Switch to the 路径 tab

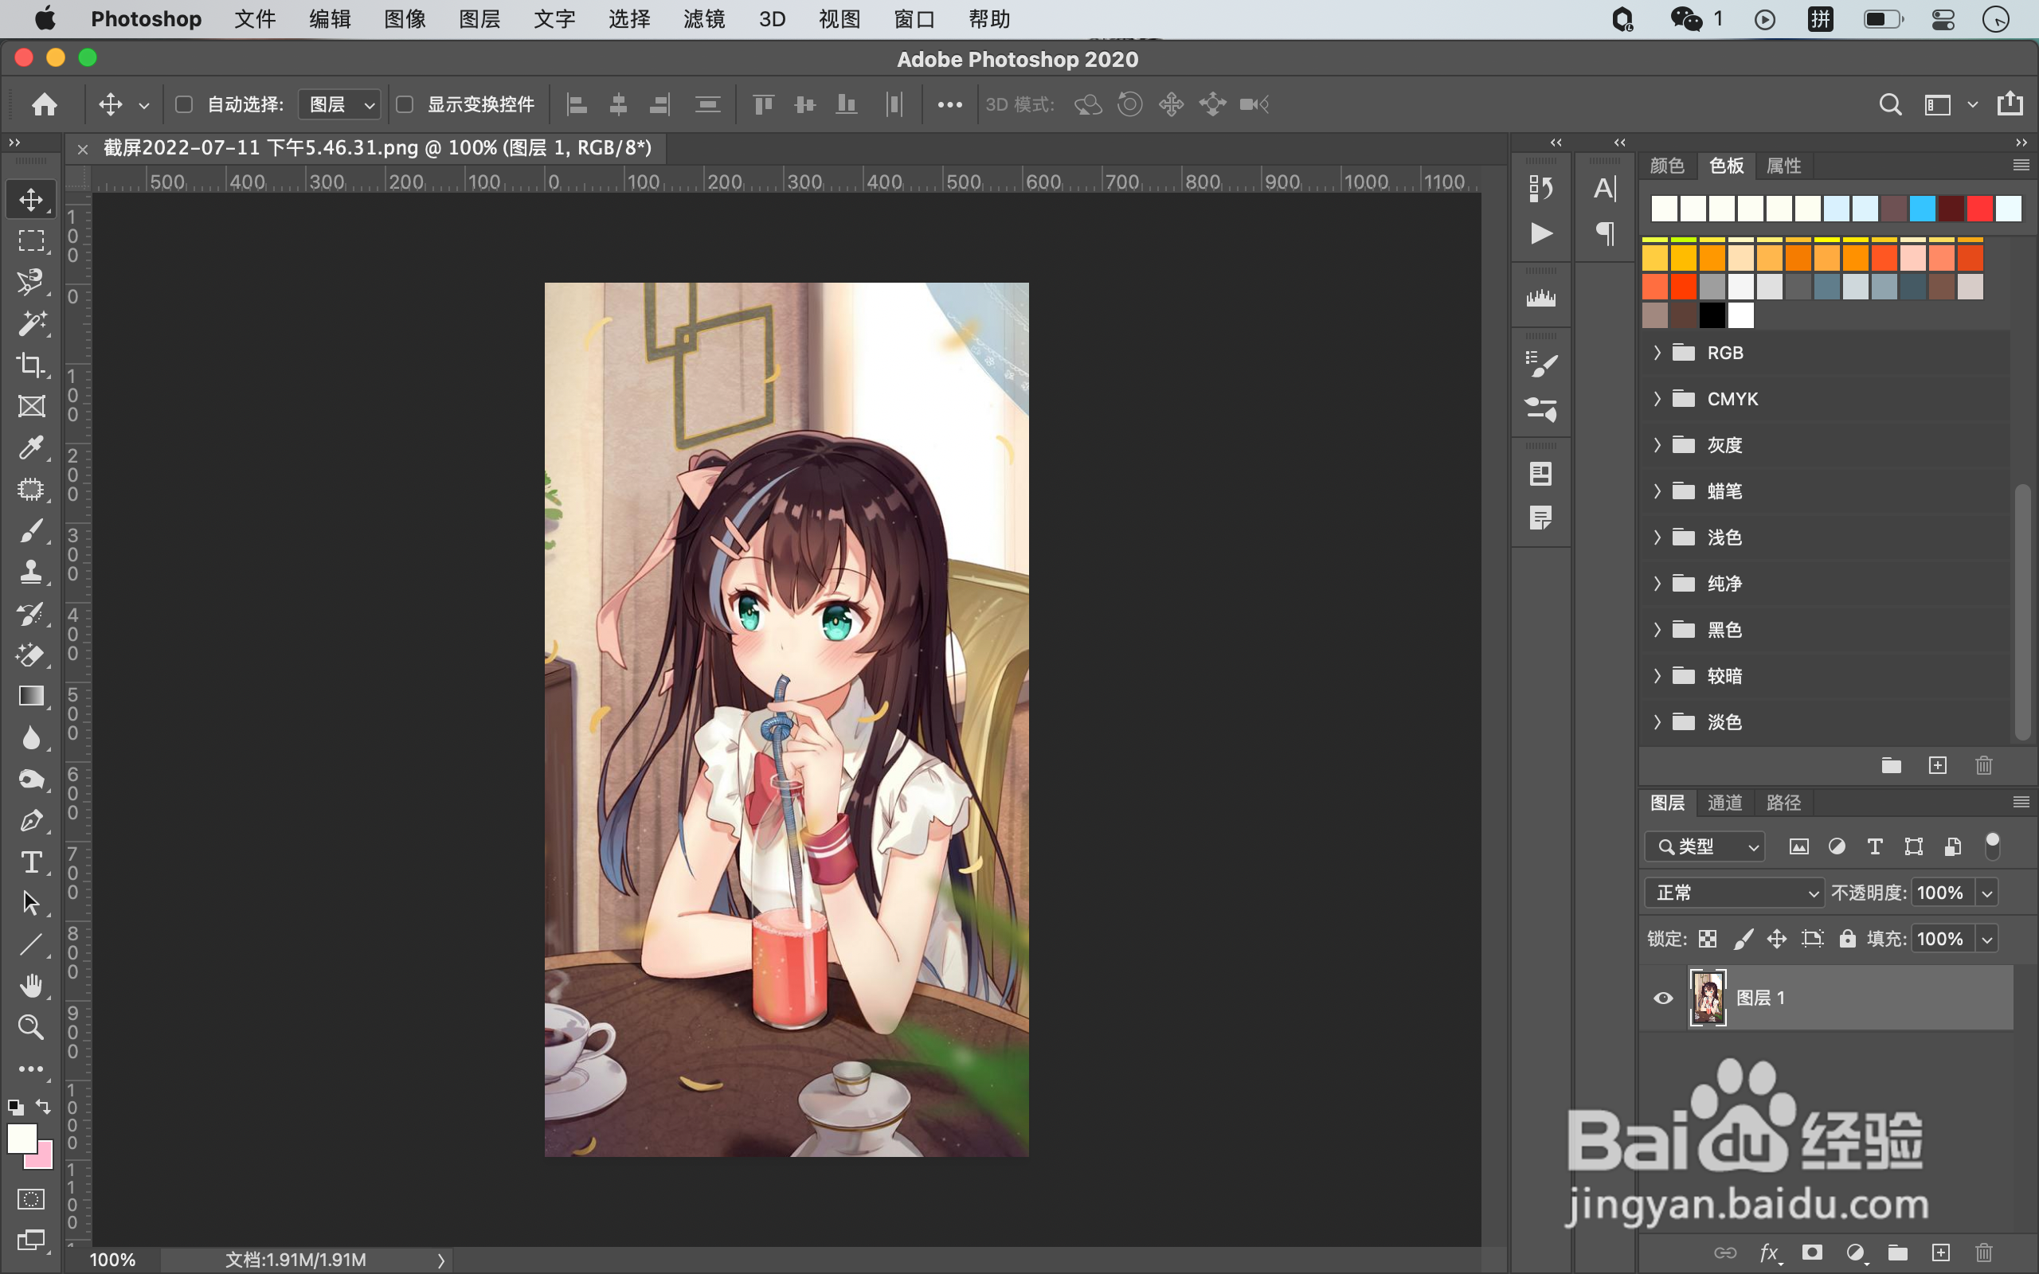1783,803
